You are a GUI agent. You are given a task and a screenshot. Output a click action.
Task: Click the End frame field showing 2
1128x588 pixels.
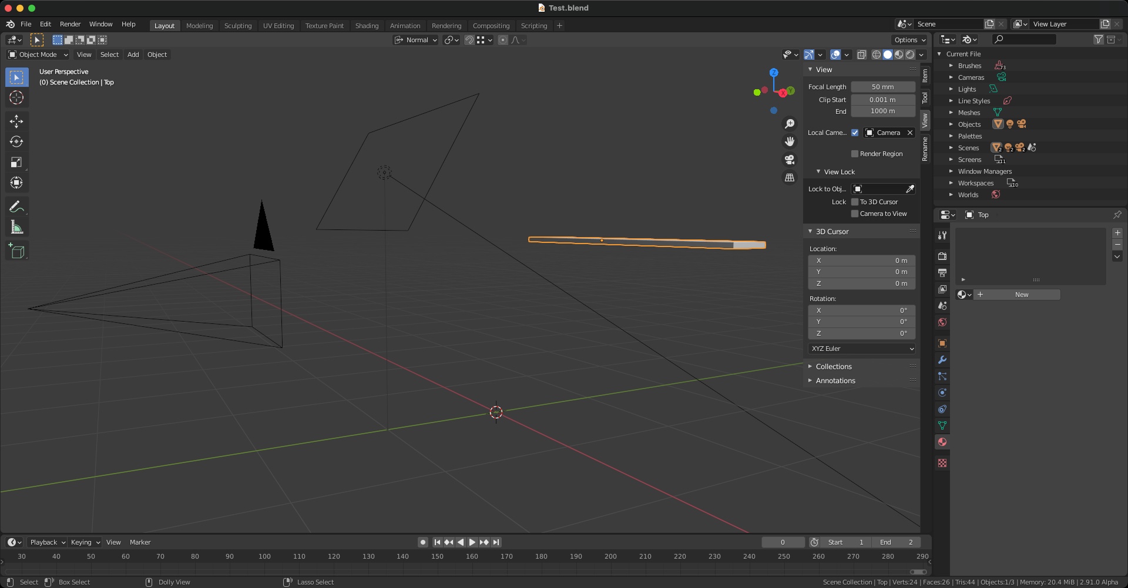(x=897, y=542)
